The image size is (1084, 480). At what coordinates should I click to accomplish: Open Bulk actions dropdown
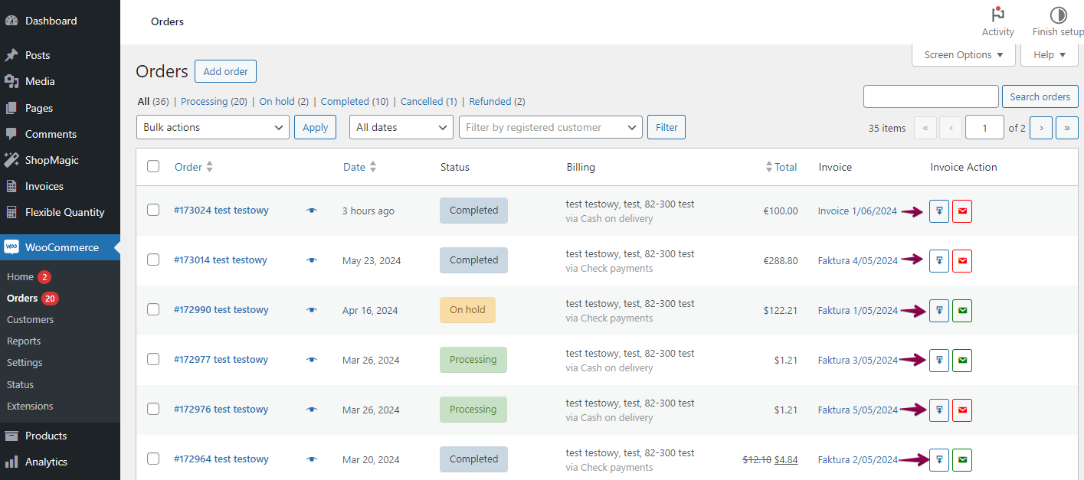tap(213, 128)
